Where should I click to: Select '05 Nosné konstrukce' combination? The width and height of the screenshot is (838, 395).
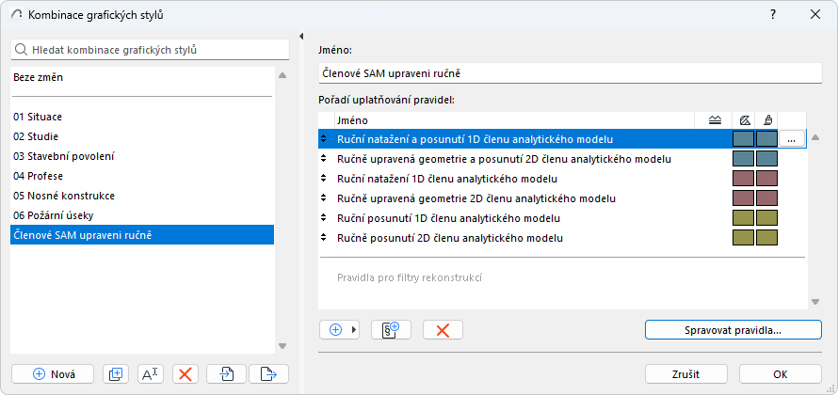64,196
